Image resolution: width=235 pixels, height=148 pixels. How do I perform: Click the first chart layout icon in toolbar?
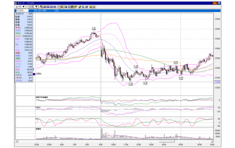pyautogui.click(x=41, y=7)
